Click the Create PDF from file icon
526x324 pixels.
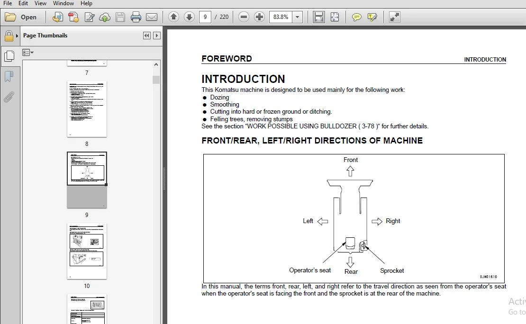(x=58, y=17)
